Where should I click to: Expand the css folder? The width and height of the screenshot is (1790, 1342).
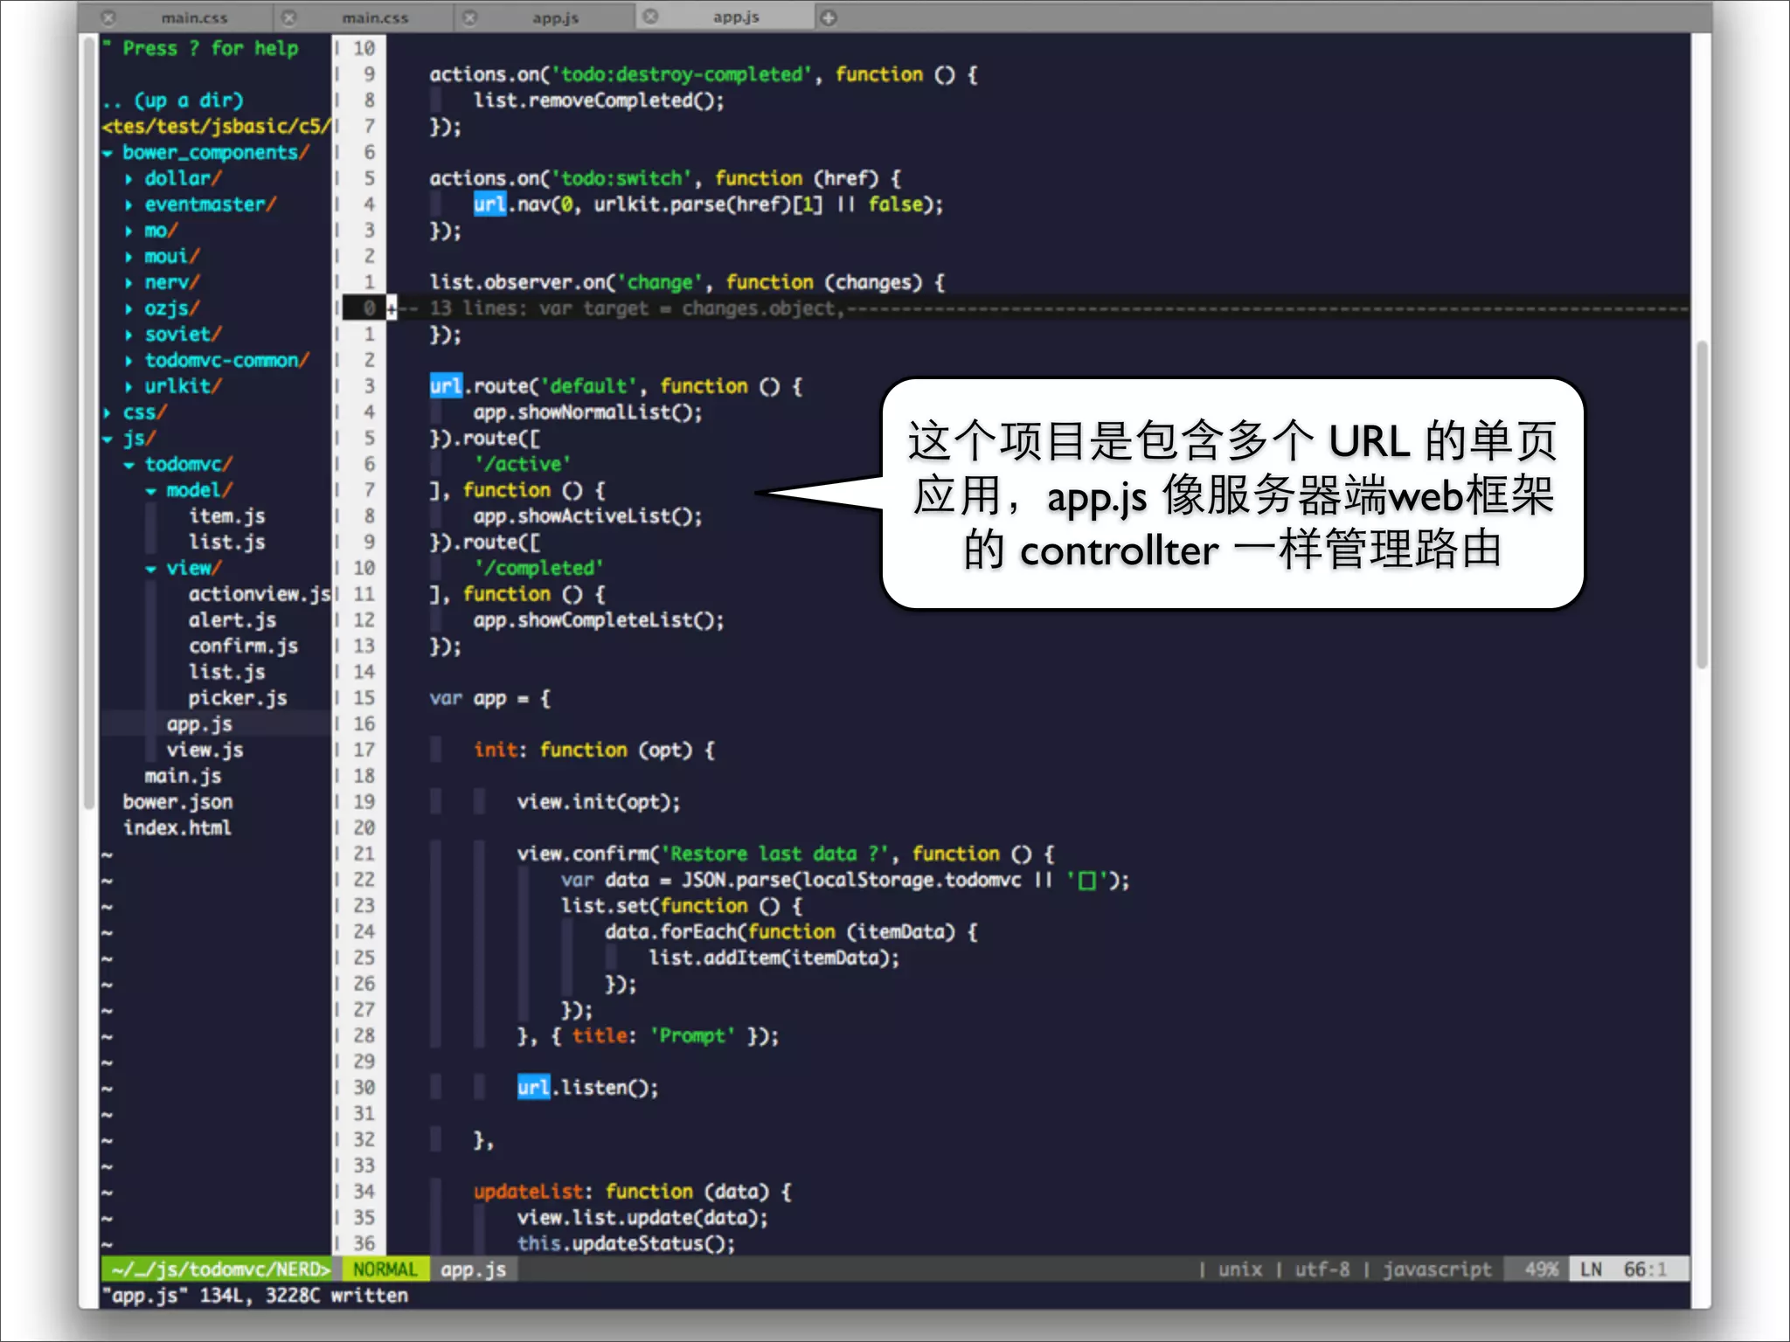coord(108,412)
